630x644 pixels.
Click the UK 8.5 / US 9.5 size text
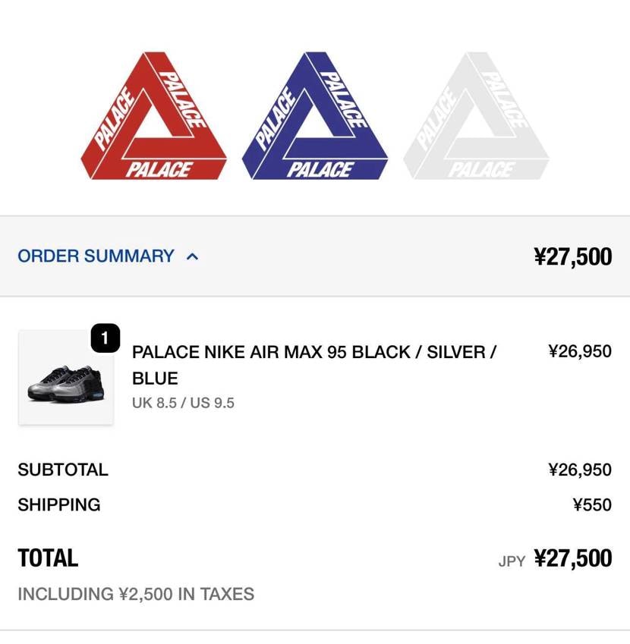(183, 403)
